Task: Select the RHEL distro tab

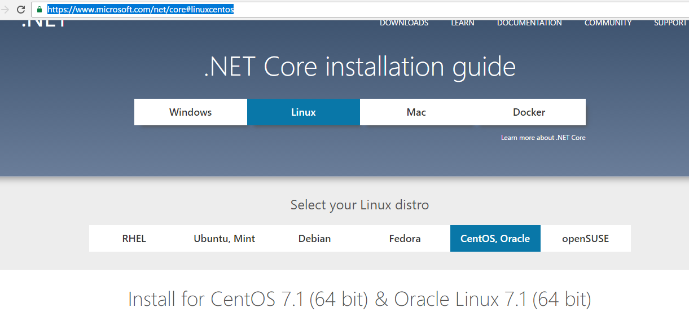Action: click(x=134, y=238)
